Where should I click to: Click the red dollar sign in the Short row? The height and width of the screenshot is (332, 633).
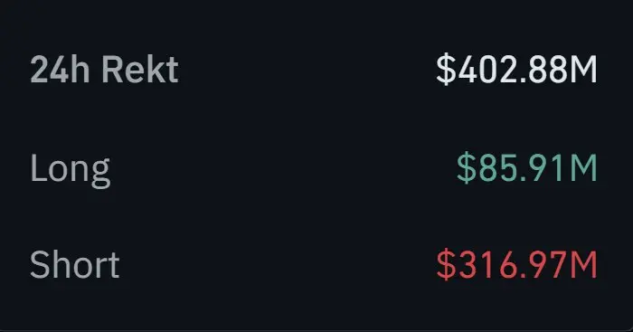coord(447,265)
